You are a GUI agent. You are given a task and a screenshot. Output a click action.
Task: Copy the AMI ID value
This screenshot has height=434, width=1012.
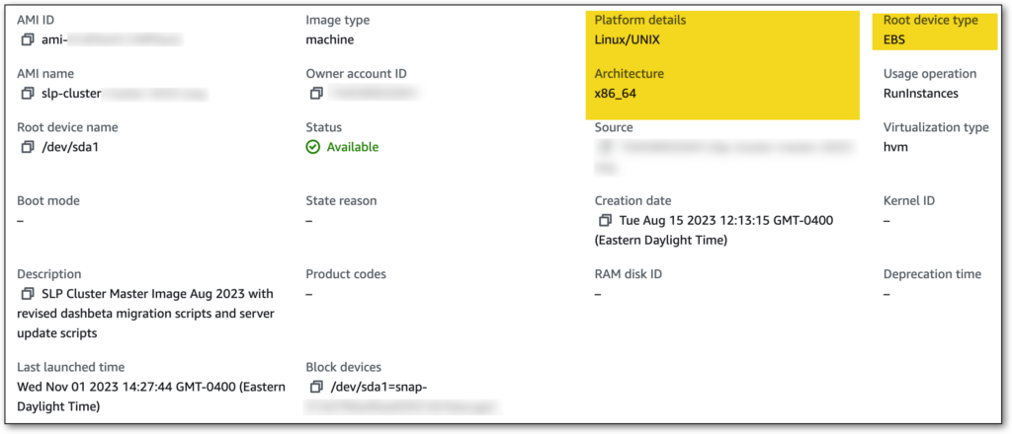coord(27,40)
